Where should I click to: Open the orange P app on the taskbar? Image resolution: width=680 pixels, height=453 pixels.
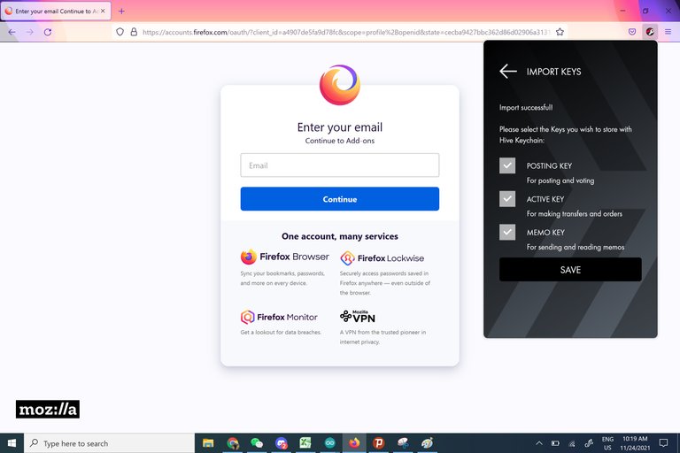[379, 443]
